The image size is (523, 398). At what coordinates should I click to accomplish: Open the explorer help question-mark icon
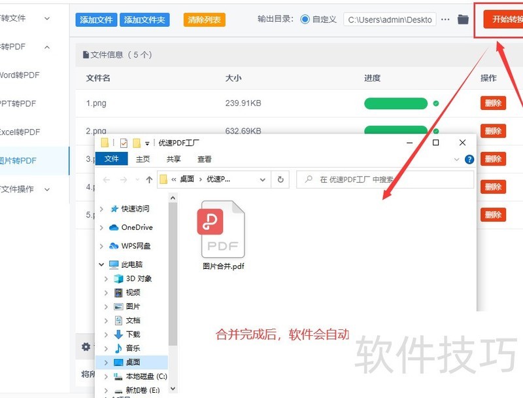tap(469, 159)
